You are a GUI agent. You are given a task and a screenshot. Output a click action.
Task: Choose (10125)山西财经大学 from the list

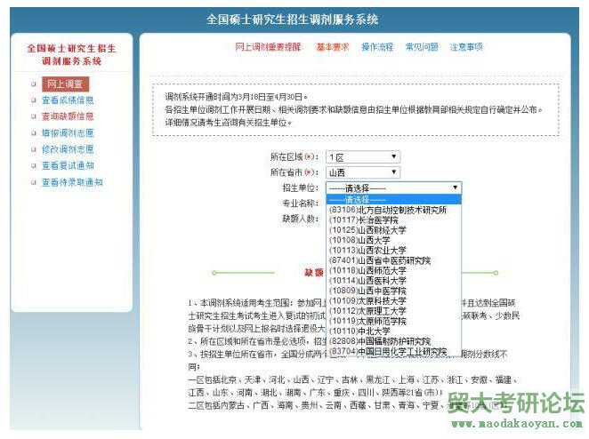393,230
